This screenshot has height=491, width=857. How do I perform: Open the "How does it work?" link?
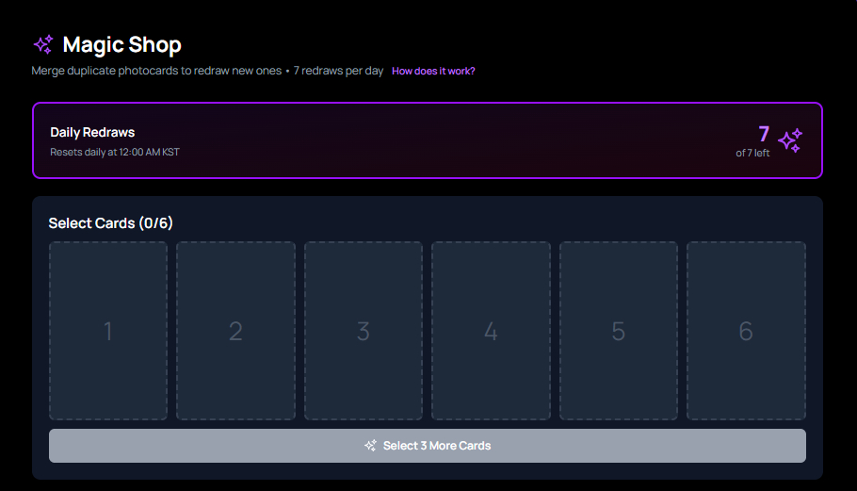tap(433, 72)
